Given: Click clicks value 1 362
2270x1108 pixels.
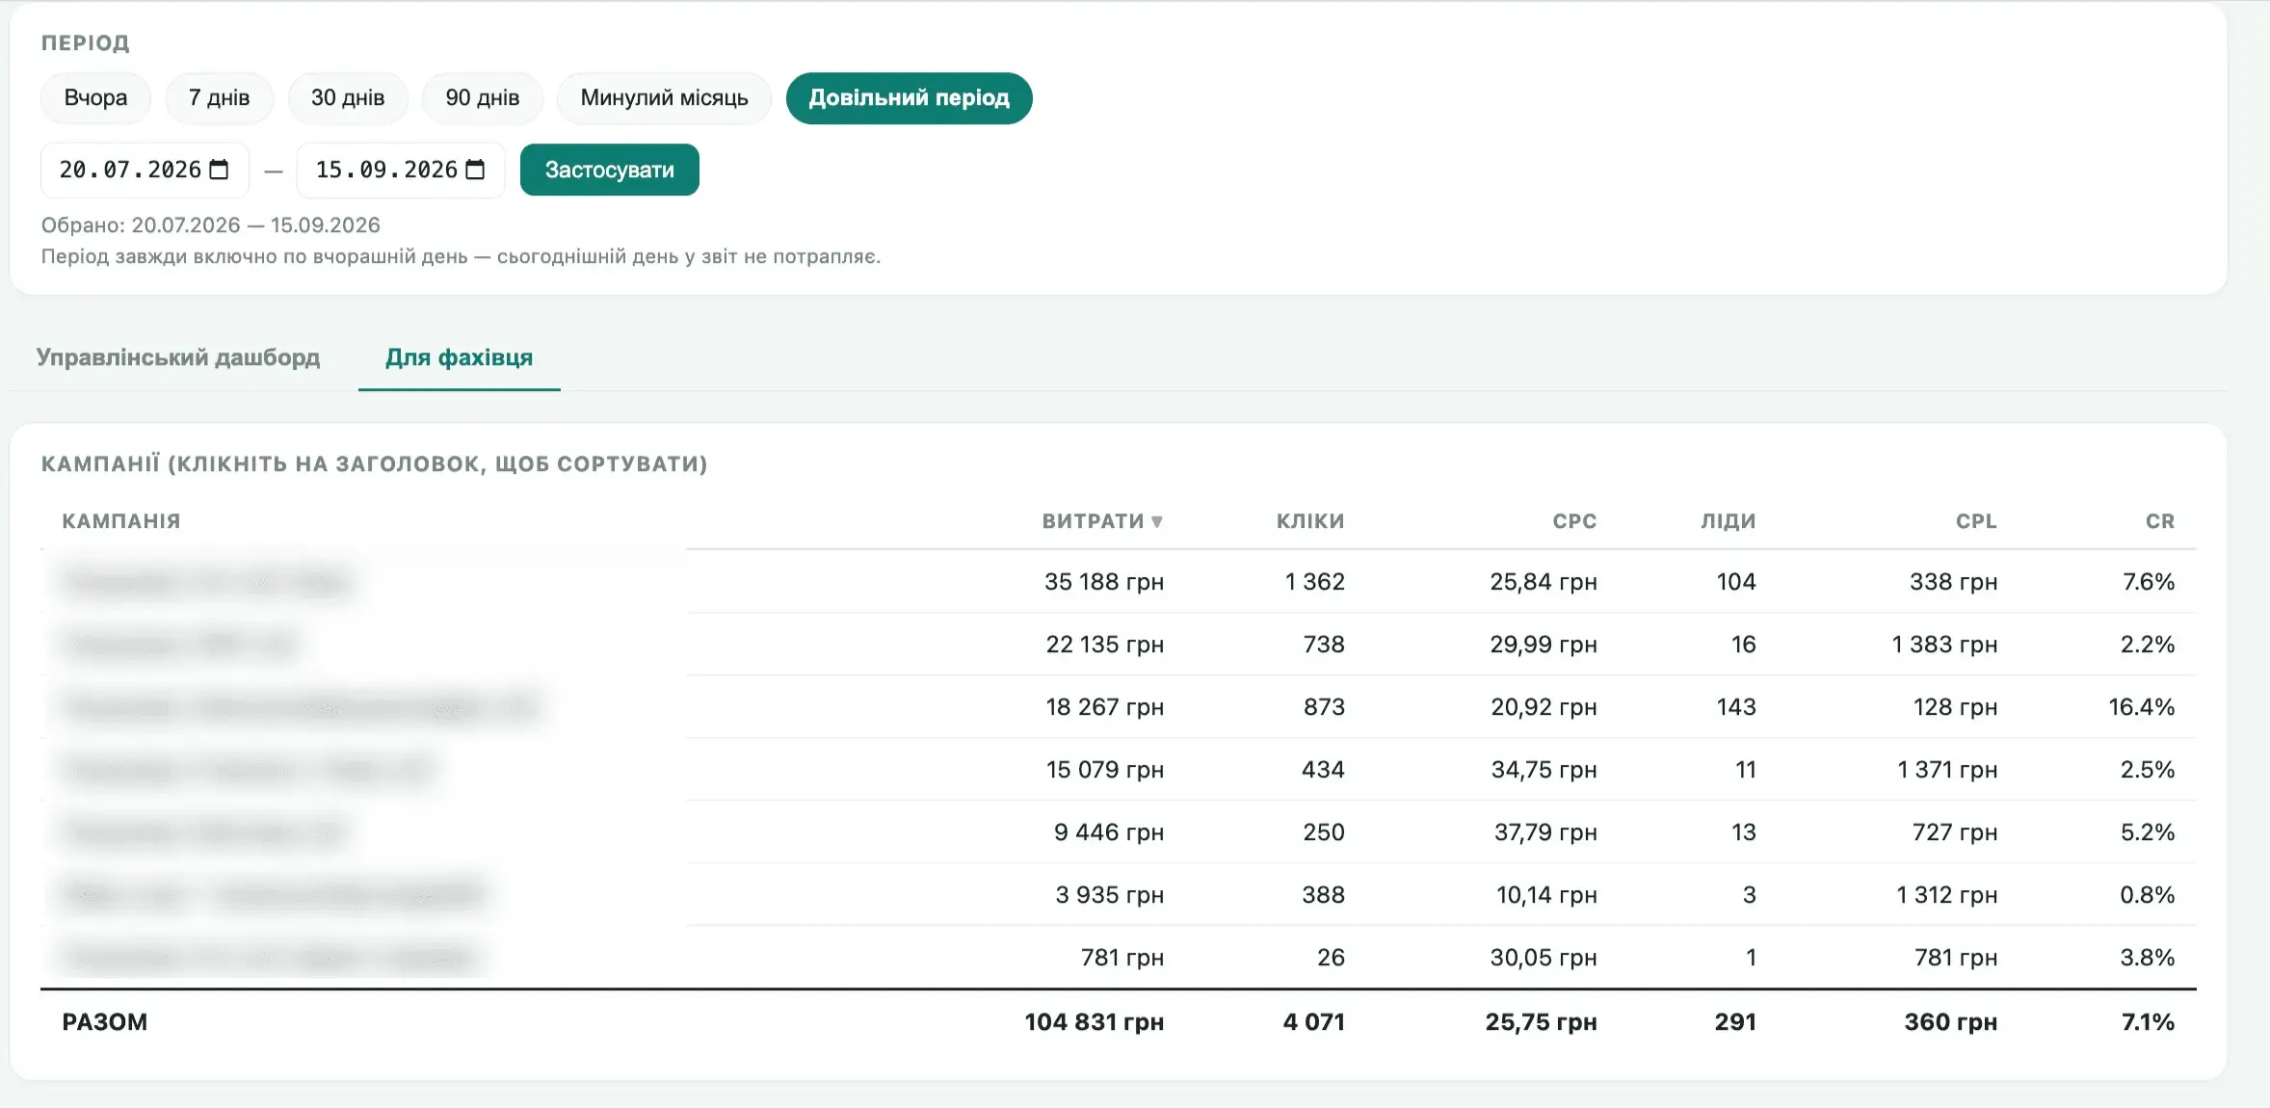Looking at the screenshot, I should point(1315,582).
